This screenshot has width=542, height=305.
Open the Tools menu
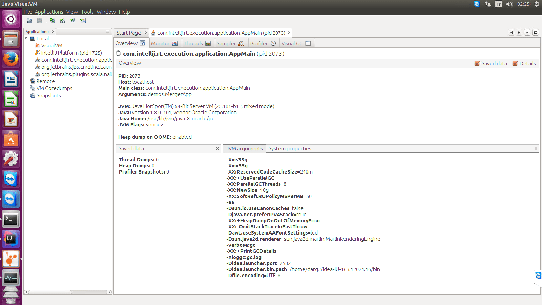[x=87, y=12]
